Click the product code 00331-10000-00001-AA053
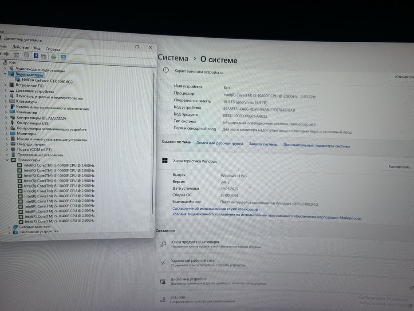 click(x=245, y=116)
